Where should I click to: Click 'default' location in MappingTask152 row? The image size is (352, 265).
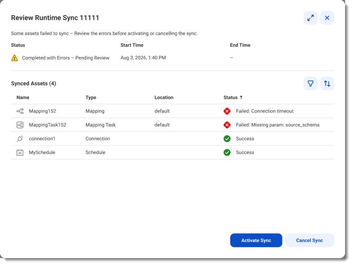(162, 125)
